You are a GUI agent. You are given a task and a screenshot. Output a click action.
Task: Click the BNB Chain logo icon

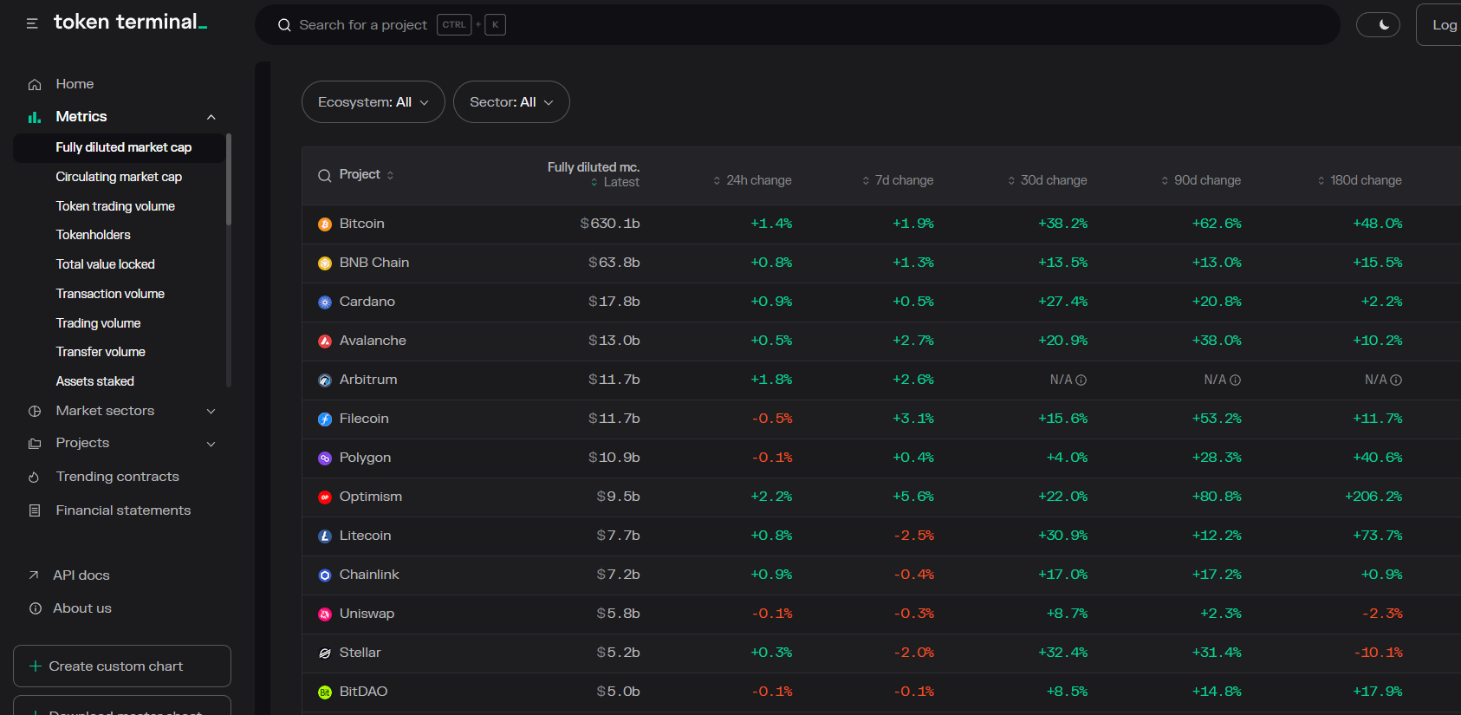325,263
